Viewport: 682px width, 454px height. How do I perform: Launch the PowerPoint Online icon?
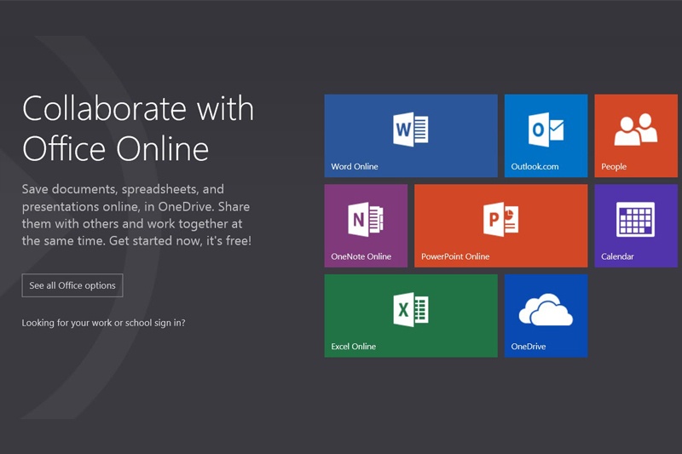tap(500, 219)
